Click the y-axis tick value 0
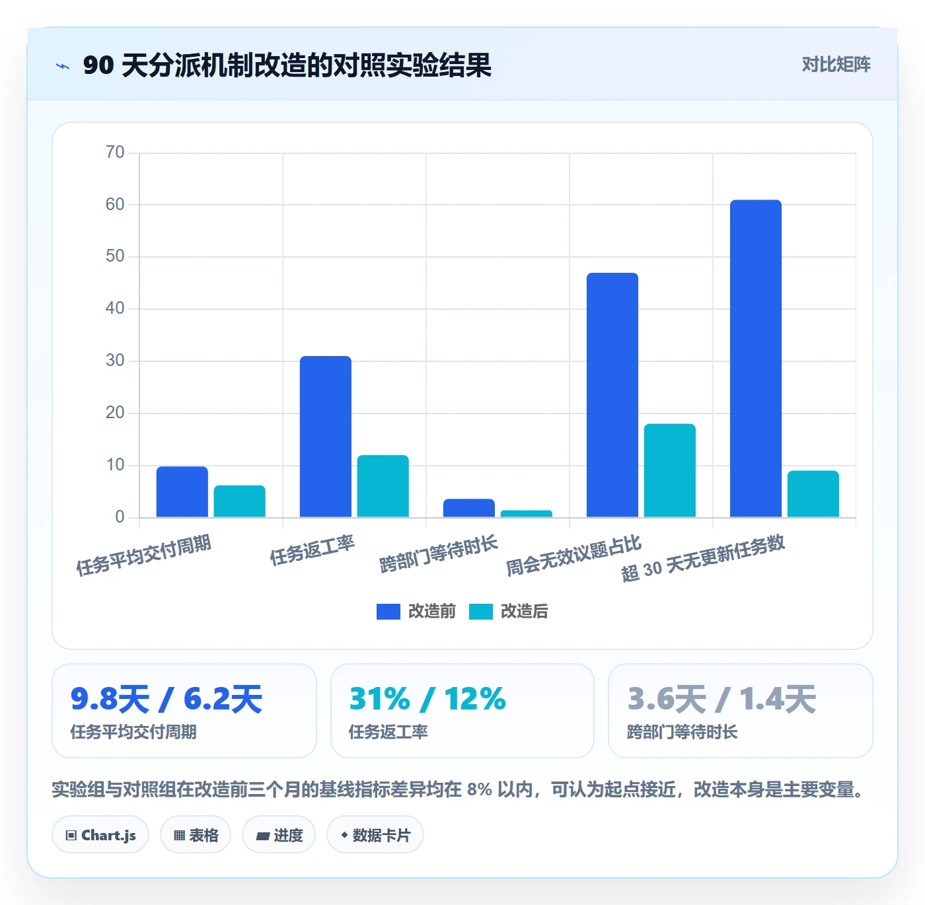Screen dimensions: 925x905 (120, 517)
